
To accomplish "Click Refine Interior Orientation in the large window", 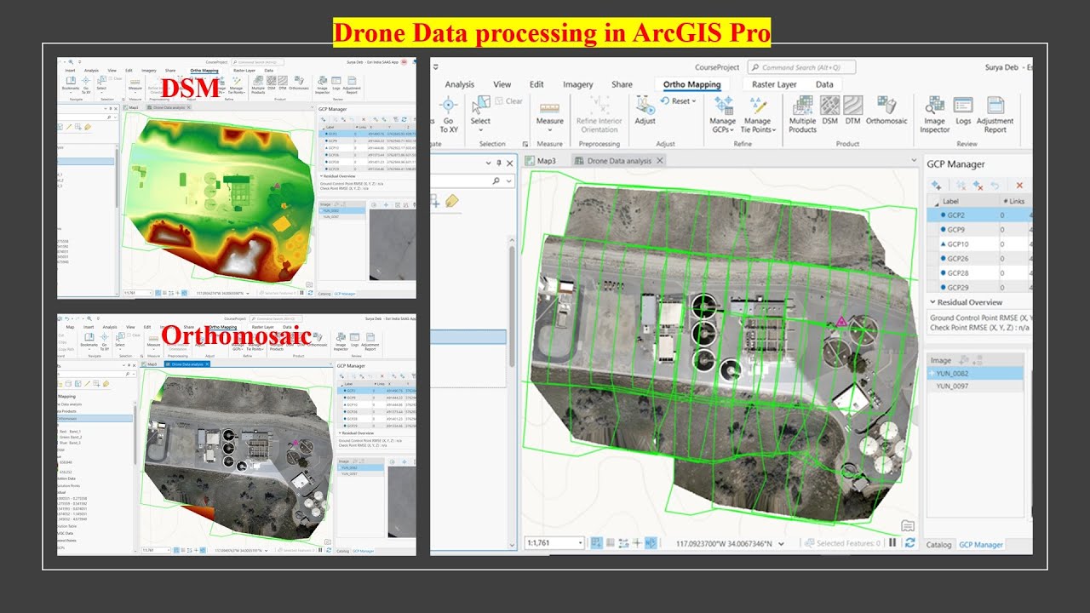I will point(599,114).
